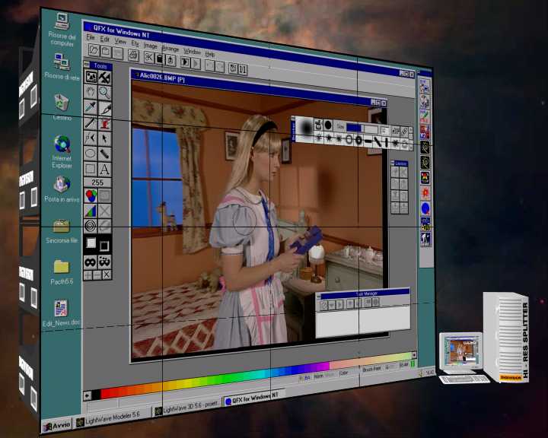Screen dimensions: 548x438
Task: Click the gradient triangle icon in Tools
Action: click(x=91, y=211)
